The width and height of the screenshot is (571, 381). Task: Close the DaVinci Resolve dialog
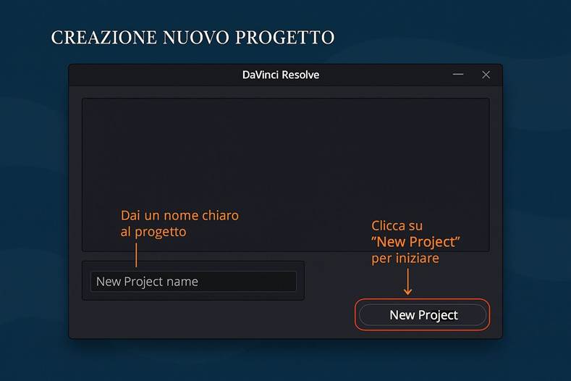click(x=486, y=75)
